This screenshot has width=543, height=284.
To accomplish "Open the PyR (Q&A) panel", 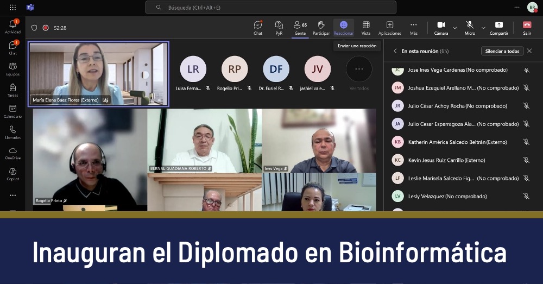I will point(279,27).
